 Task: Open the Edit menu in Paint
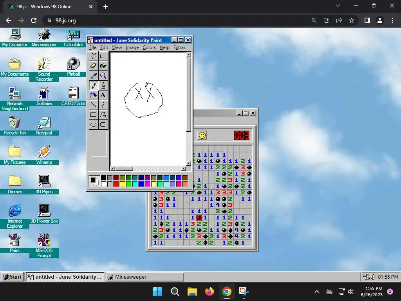tap(104, 47)
